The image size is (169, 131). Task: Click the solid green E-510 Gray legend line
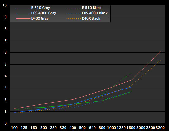tap(23, 8)
